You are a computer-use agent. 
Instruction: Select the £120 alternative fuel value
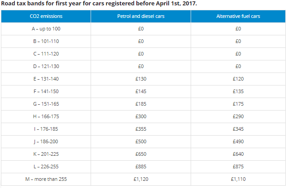(238, 79)
